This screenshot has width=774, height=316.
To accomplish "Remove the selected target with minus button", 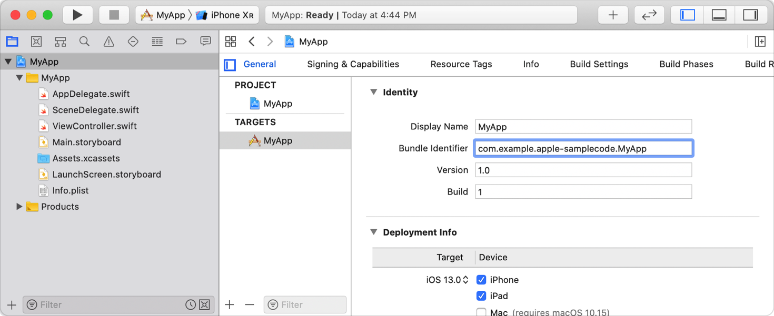I will pos(250,305).
